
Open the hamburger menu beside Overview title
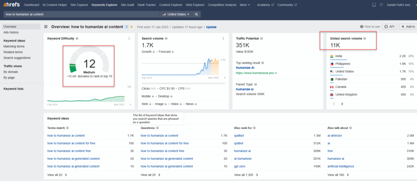46,26
